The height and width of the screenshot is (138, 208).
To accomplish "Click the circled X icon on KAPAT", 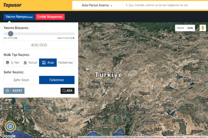I will [7, 91].
